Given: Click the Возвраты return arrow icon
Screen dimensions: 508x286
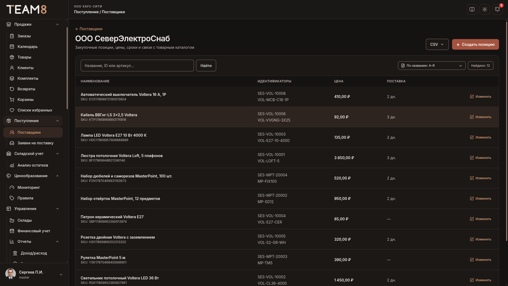Looking at the screenshot, I should point(12,89).
